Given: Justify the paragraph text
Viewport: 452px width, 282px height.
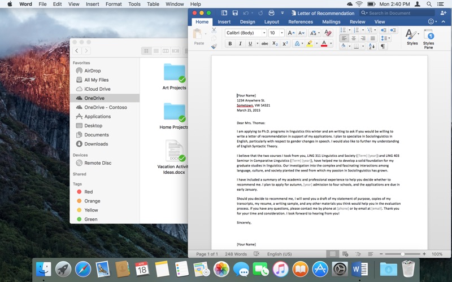Looking at the screenshot, I should [x=373, y=38].
